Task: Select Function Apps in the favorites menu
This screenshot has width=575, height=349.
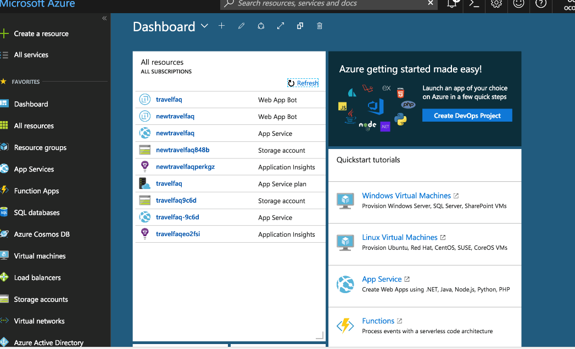Action: click(36, 191)
